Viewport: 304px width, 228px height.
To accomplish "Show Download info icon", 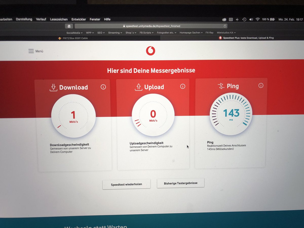I will 103,87.
